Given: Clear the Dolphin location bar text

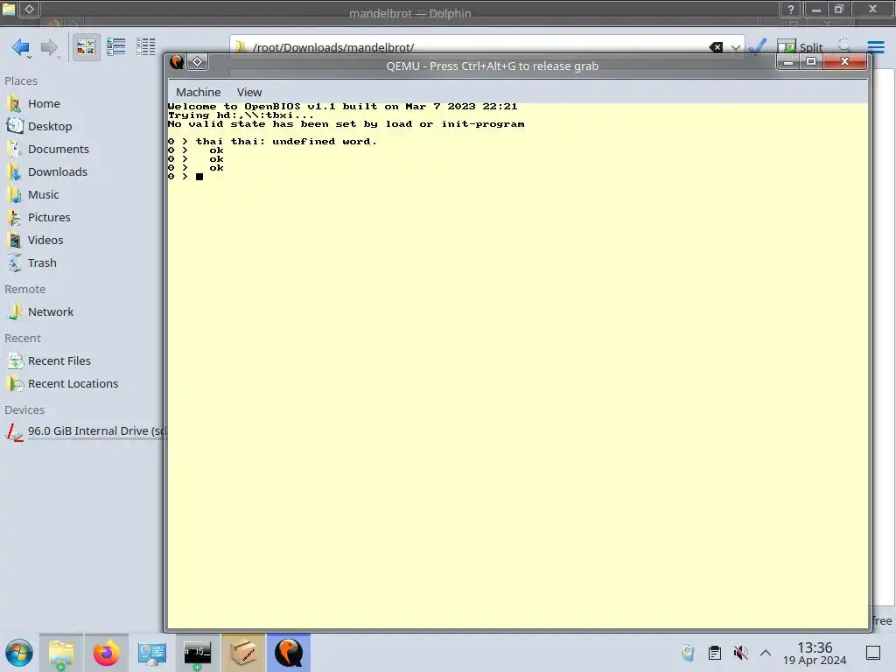Looking at the screenshot, I should (716, 47).
